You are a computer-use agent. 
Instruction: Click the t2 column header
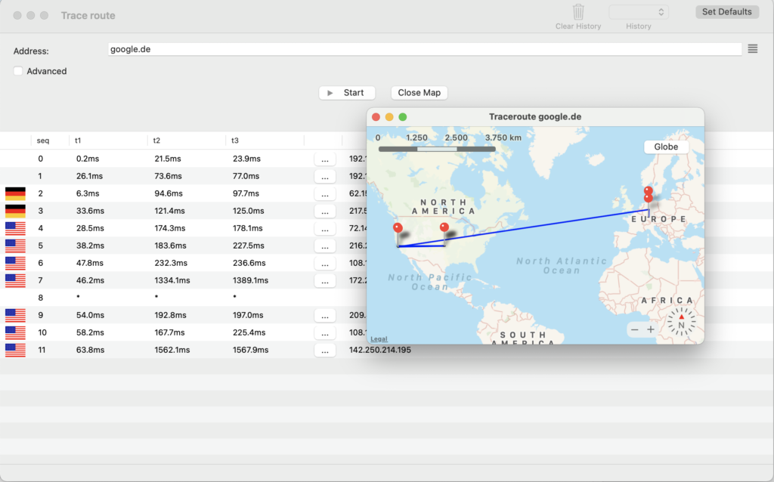tap(156, 141)
